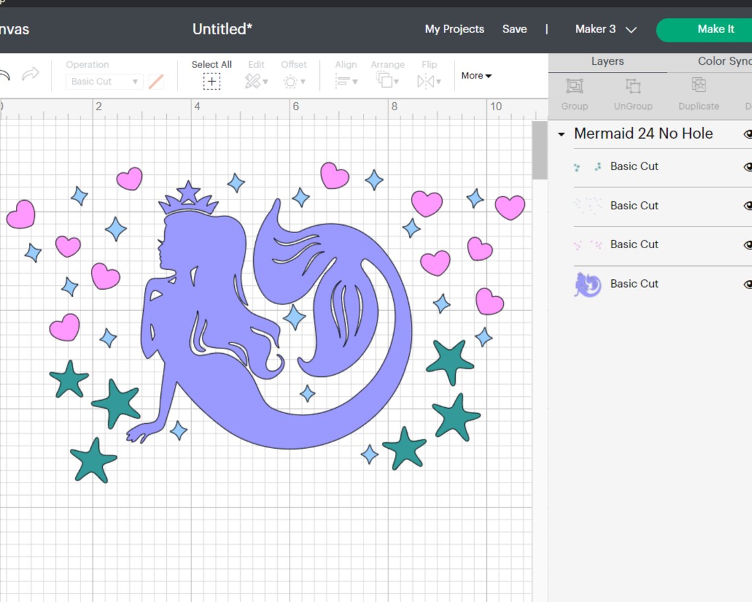Open the Maker 3 machine dropdown
Viewport: 752px width, 602px height.
click(x=604, y=29)
